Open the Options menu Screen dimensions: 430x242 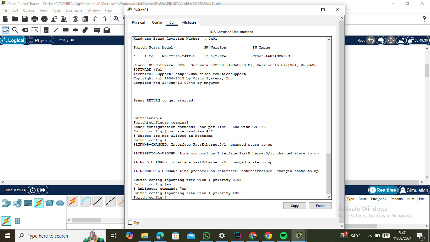pos(29,10)
